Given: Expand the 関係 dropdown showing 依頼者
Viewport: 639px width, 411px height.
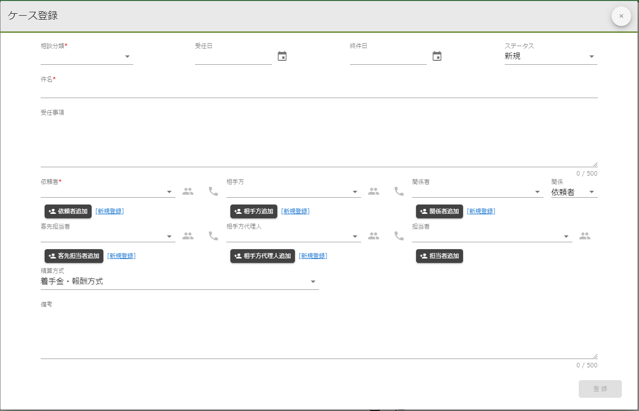Looking at the screenshot, I should pos(574,192).
